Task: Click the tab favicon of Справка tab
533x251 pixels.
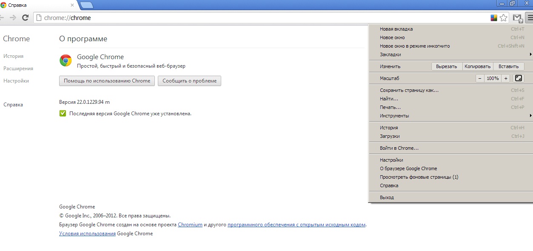Action: (3, 5)
